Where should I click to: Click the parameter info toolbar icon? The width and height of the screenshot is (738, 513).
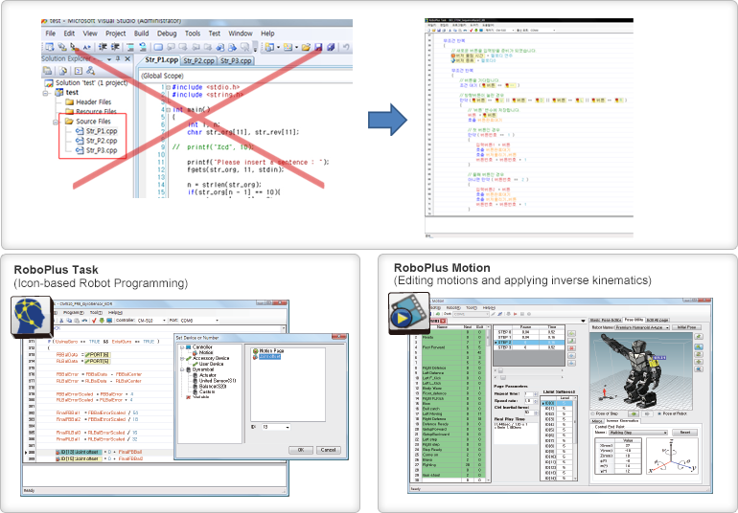[x=62, y=47]
